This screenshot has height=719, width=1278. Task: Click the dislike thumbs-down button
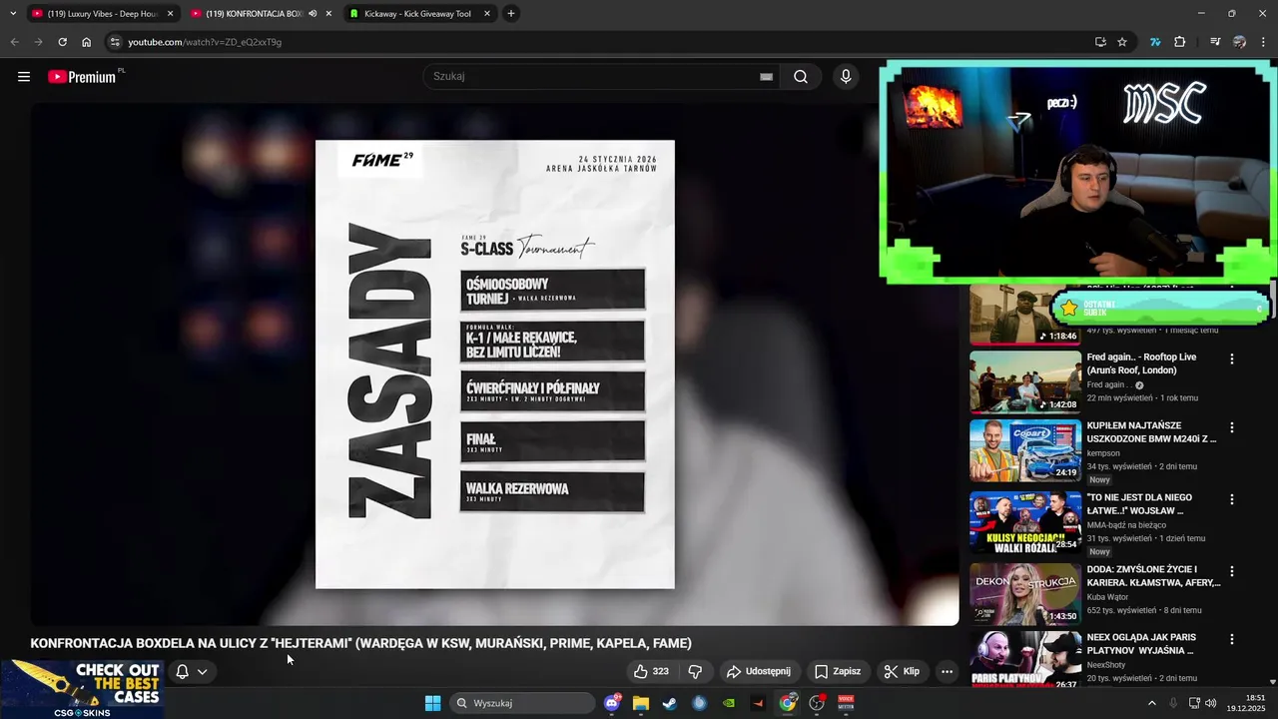pos(696,671)
